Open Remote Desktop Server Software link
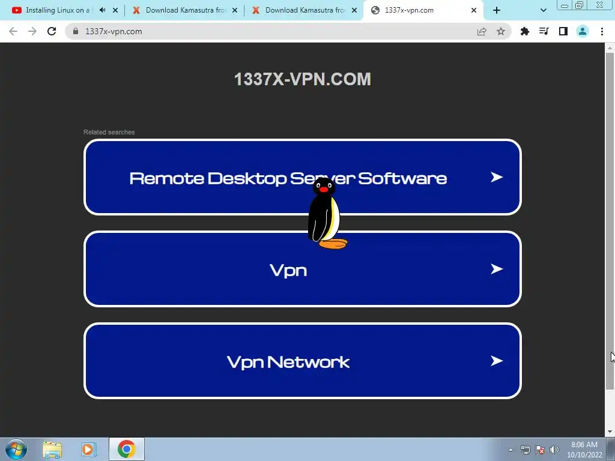The image size is (615, 461). [x=303, y=177]
